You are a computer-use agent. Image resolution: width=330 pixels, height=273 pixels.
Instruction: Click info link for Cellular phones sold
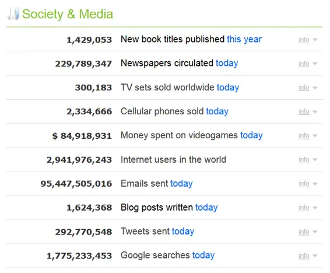click(x=304, y=111)
